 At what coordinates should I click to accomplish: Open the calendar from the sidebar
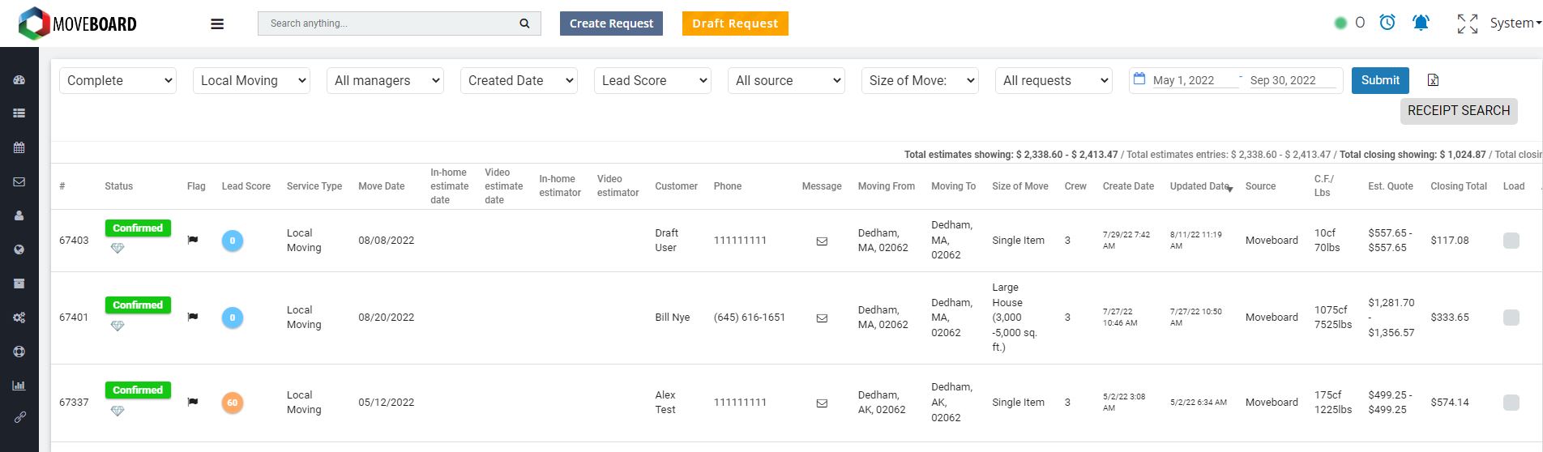point(19,148)
